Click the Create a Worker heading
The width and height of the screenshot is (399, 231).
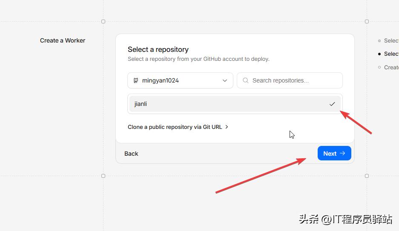(63, 40)
